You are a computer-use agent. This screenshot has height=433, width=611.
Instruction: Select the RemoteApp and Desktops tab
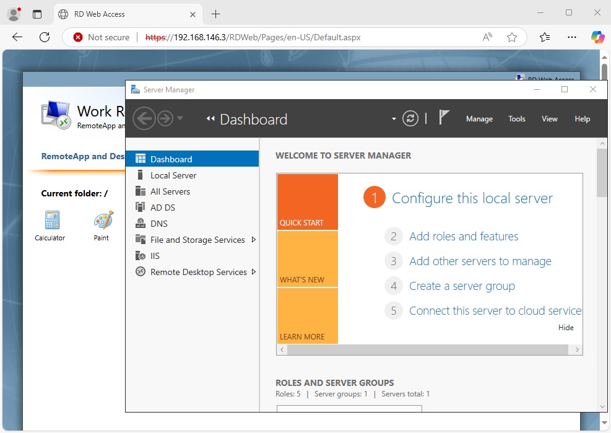pos(82,156)
